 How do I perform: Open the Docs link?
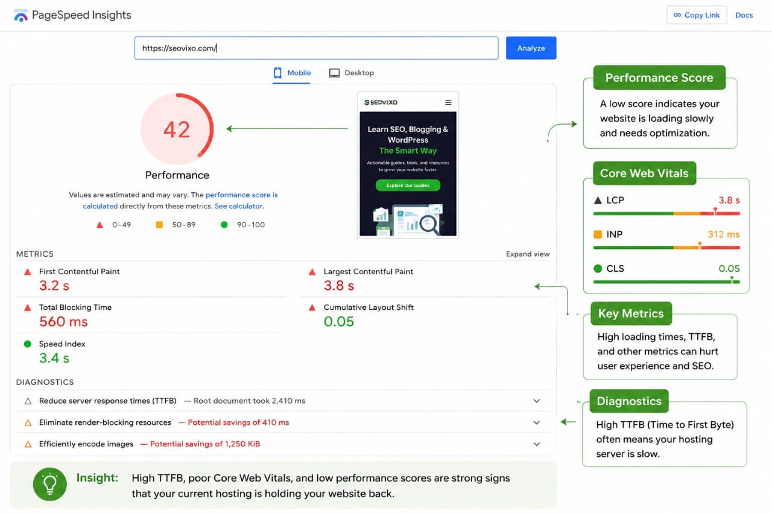tap(744, 16)
